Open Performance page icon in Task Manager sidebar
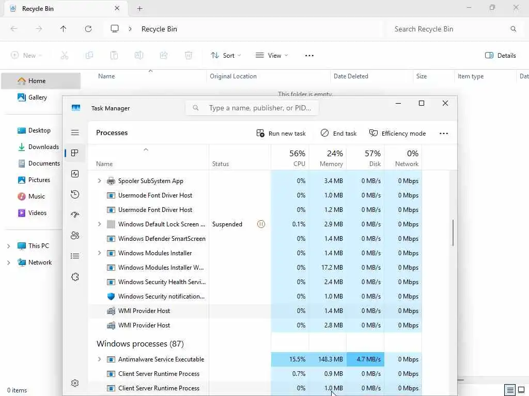529x396 pixels. [x=75, y=174]
